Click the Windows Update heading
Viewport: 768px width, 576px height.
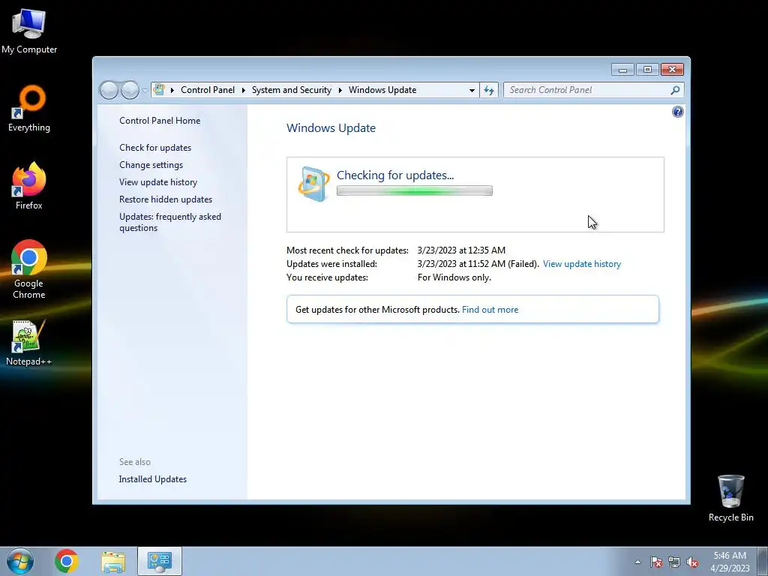point(331,128)
